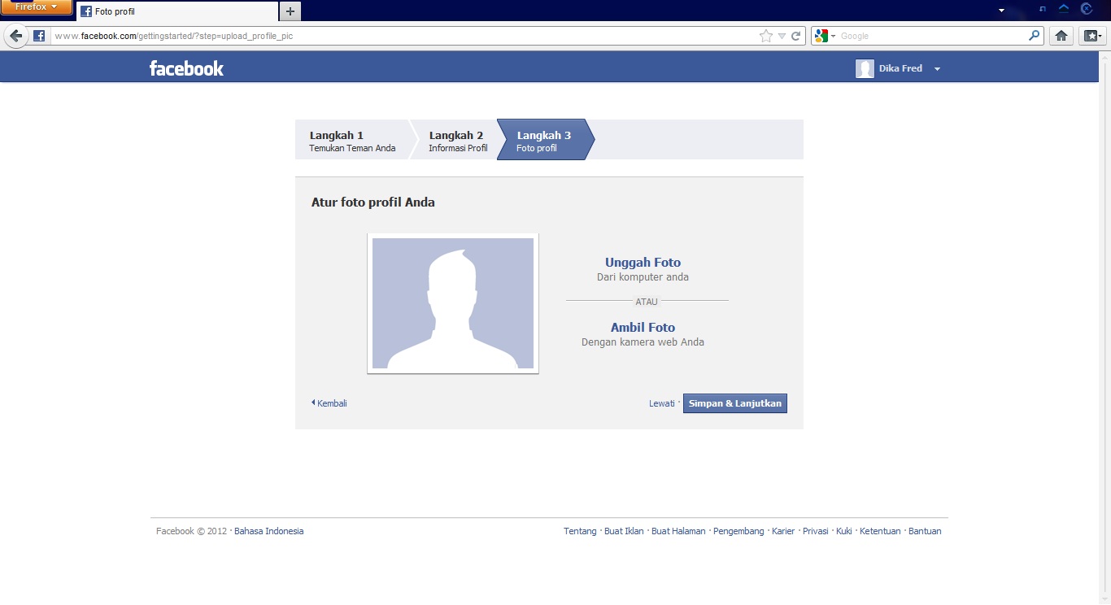The height and width of the screenshot is (605, 1111).
Task: Click the blue up-arrow icon in title bar
Action: tap(1064, 9)
